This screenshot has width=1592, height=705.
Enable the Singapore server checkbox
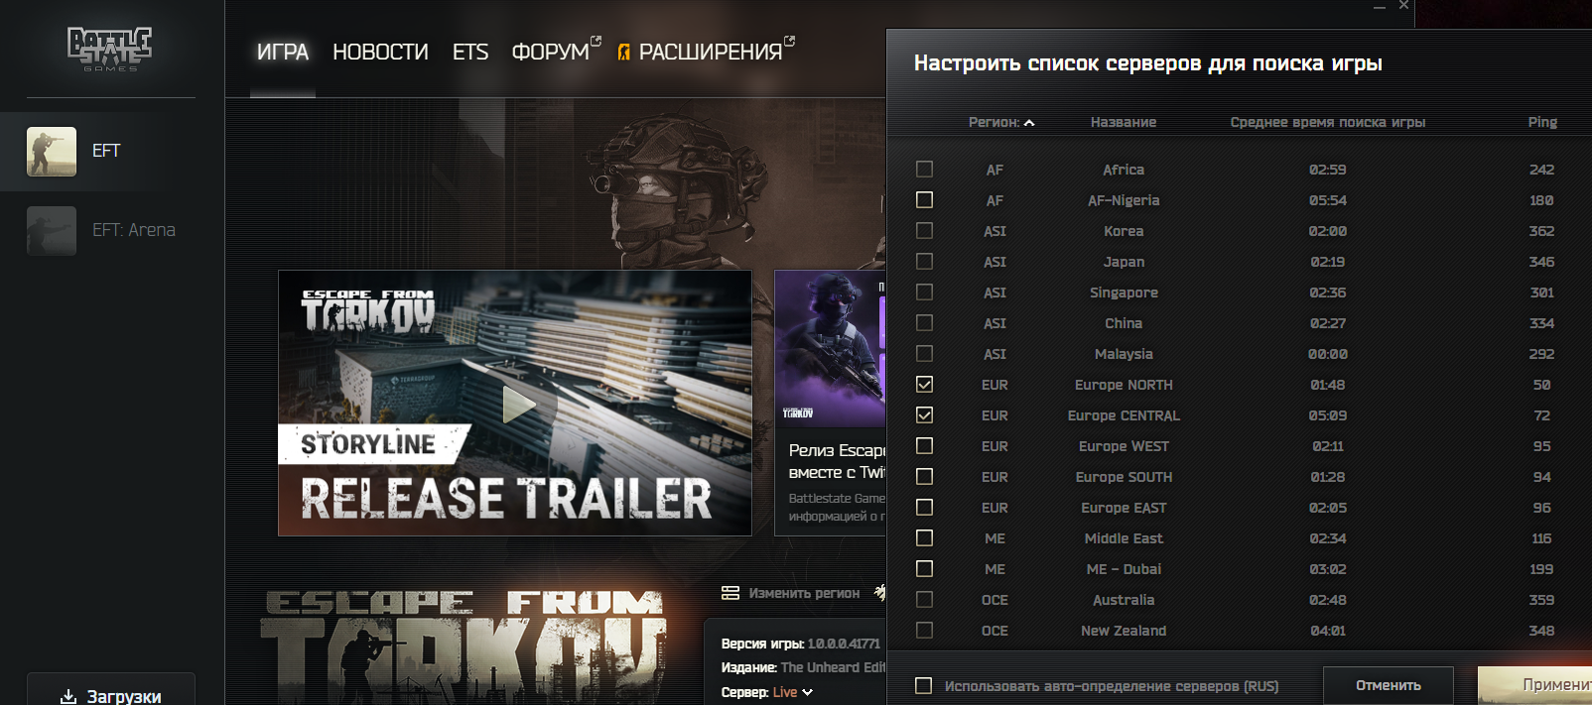click(x=924, y=293)
